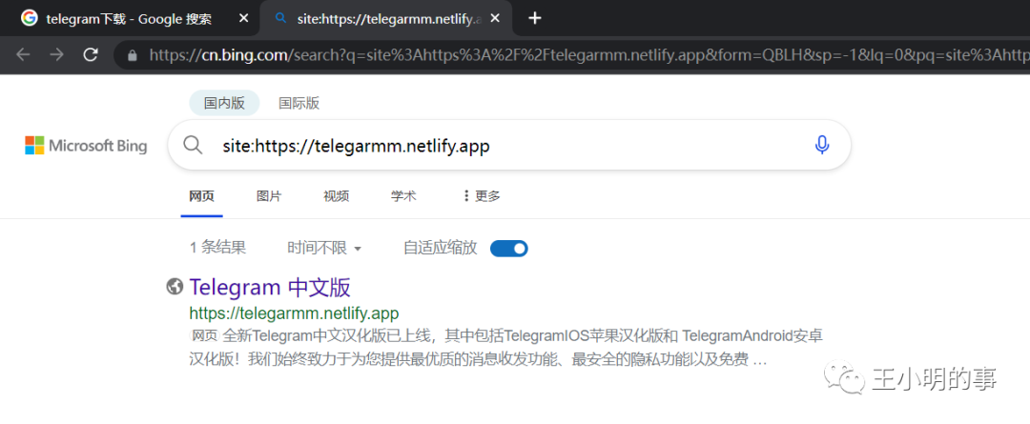Click the three-dot 更多 menu
The height and width of the screenshot is (424, 1030).
coord(482,195)
